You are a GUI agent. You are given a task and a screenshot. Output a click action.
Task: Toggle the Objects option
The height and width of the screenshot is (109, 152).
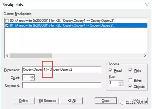(x=130, y=86)
